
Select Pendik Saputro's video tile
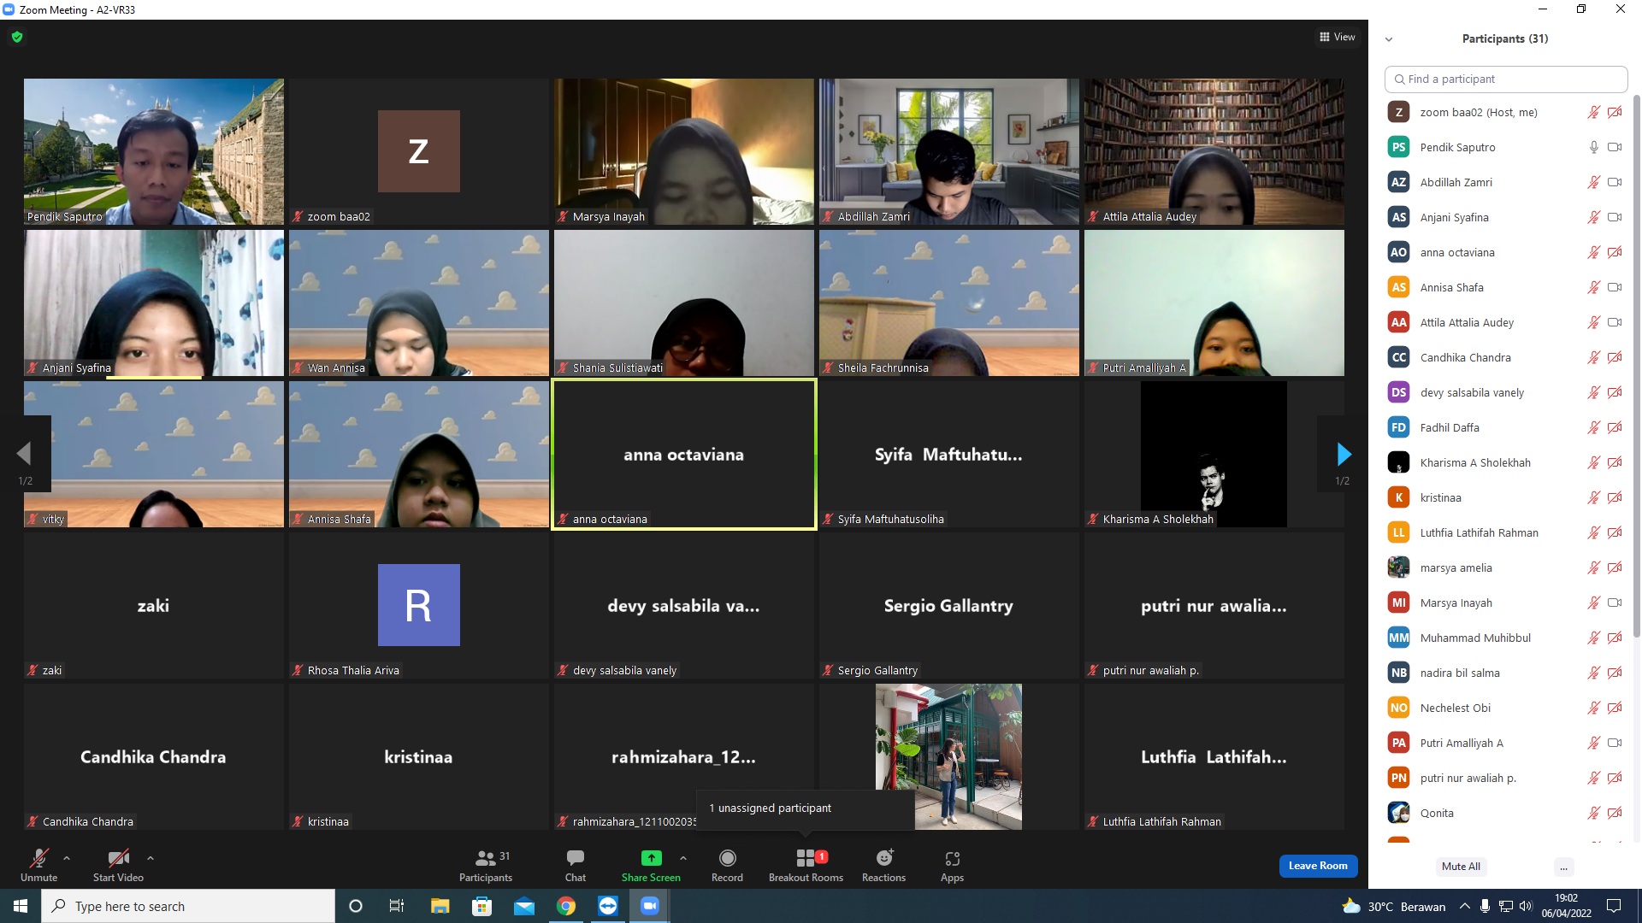[154, 151]
